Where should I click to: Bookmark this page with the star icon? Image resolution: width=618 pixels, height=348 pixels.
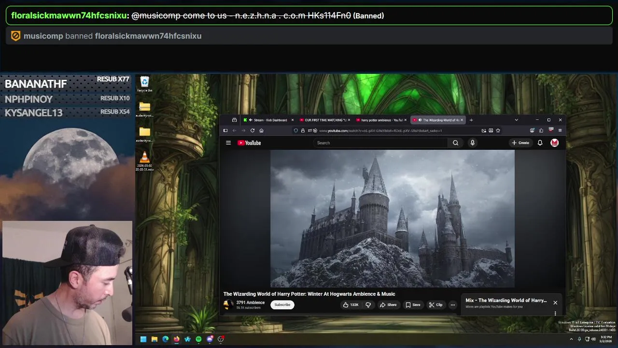coord(498,130)
